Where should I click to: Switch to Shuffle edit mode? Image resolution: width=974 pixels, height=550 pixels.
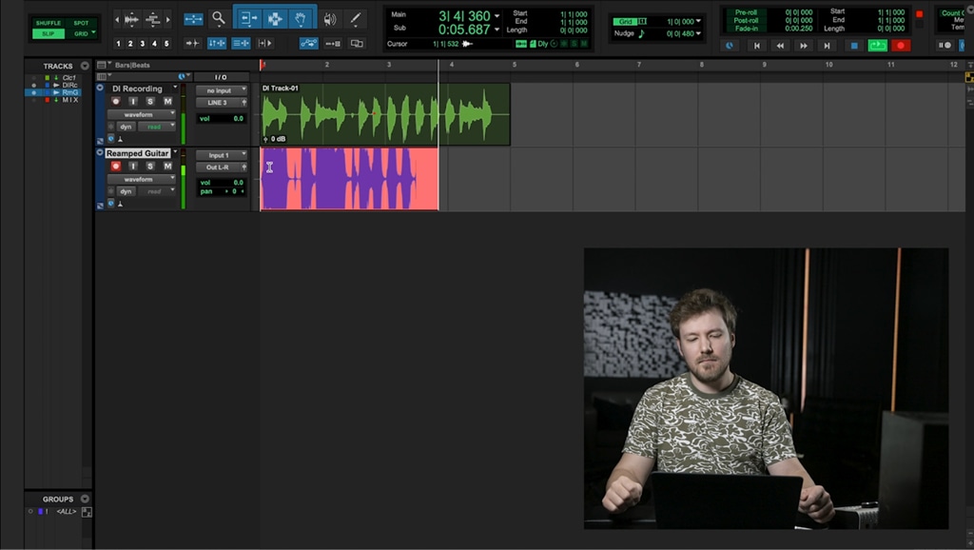click(x=49, y=23)
